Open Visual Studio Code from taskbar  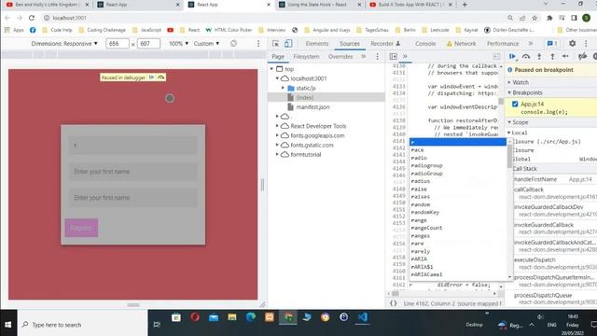(363, 317)
